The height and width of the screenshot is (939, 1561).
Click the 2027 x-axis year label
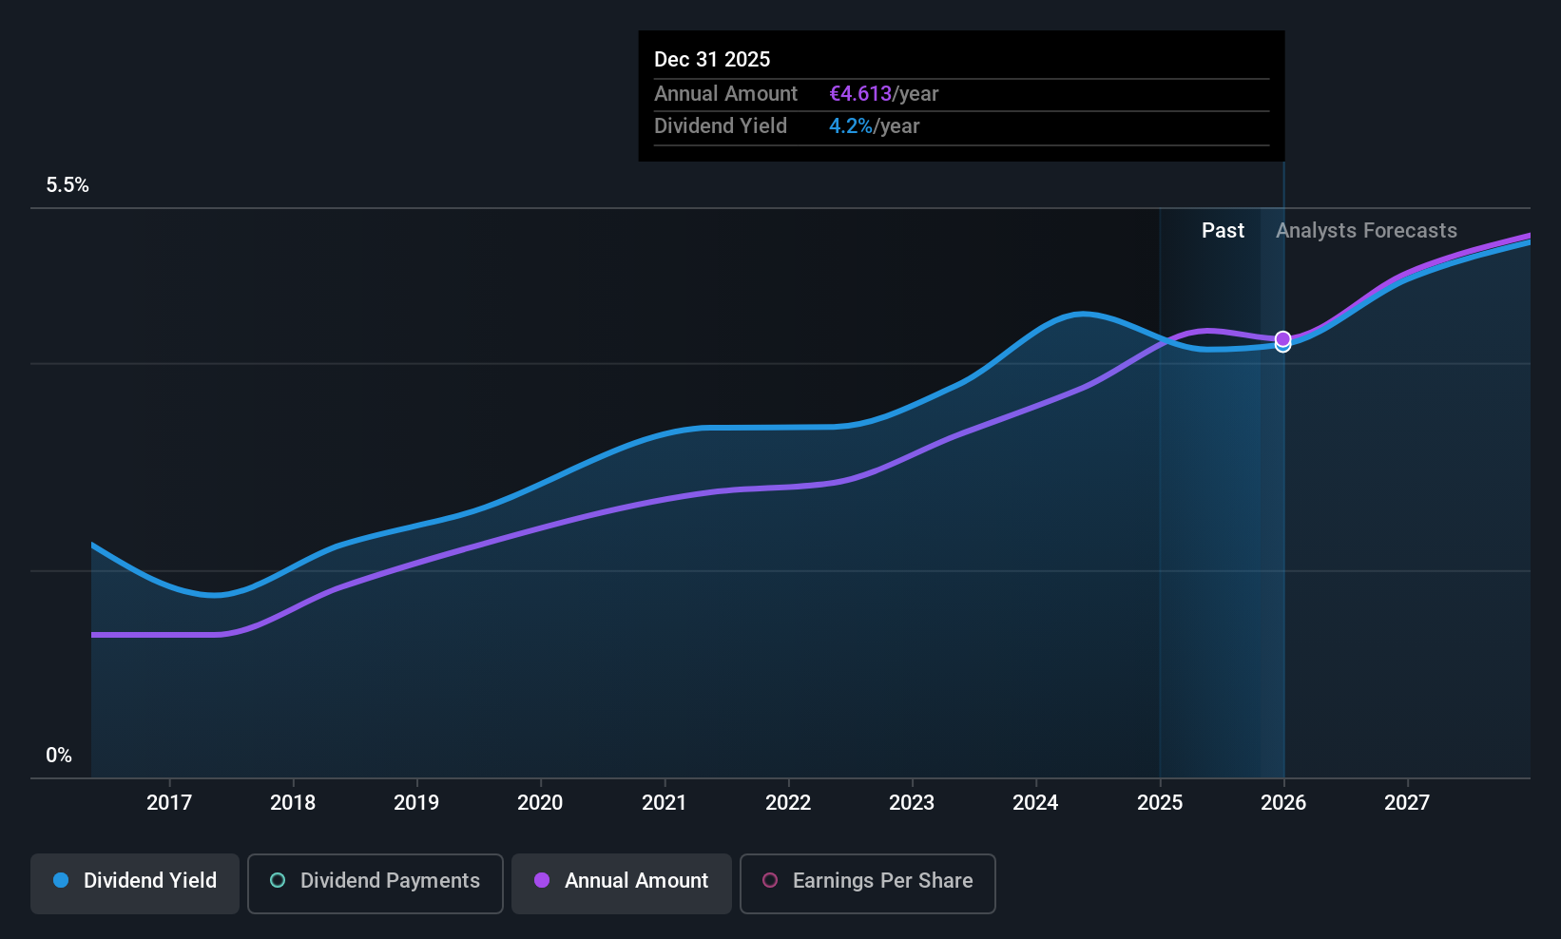pos(1407,802)
